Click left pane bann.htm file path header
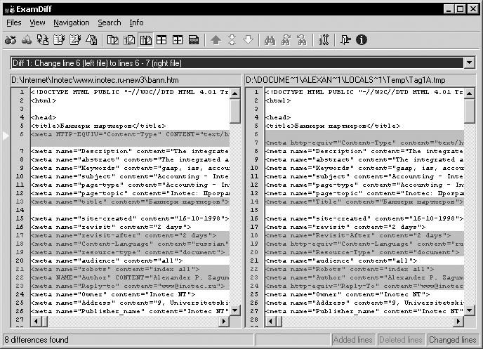 (126, 80)
